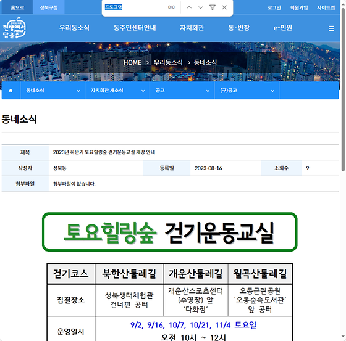Click 우리동소식 in the breadcrumb
Viewport: 346px width, 341px height.
(168, 62)
